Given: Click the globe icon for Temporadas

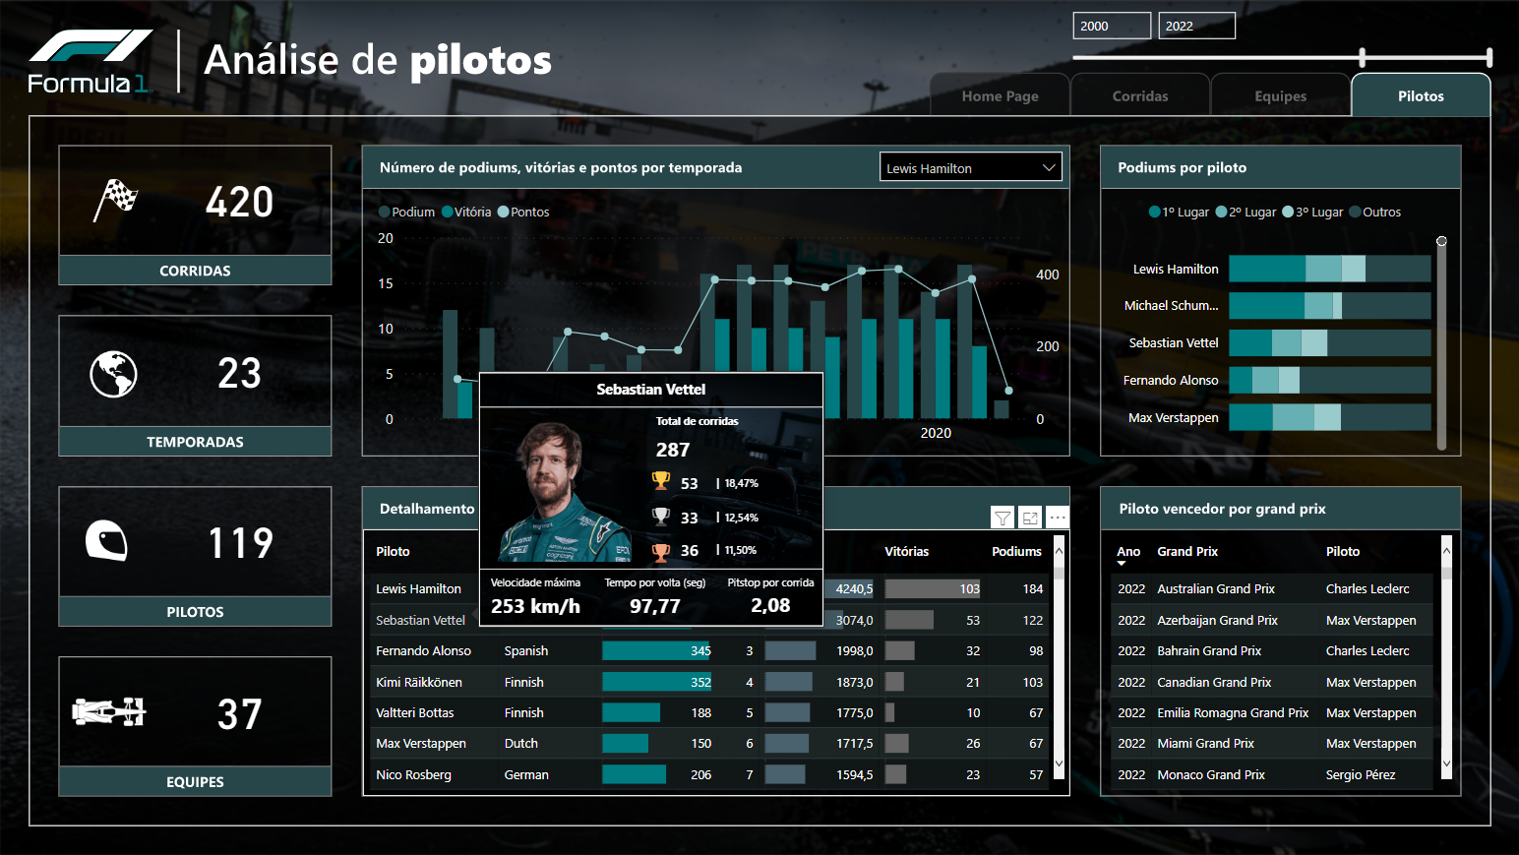Looking at the screenshot, I should coord(113,374).
